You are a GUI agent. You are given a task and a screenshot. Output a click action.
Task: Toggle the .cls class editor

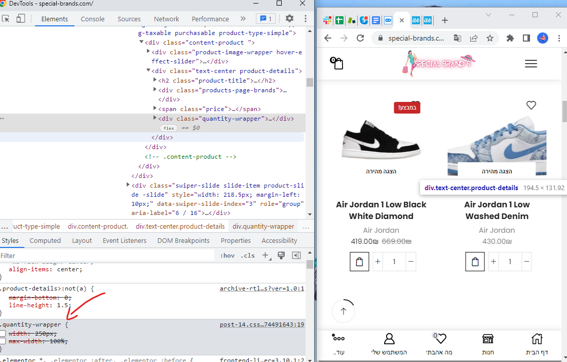point(248,256)
